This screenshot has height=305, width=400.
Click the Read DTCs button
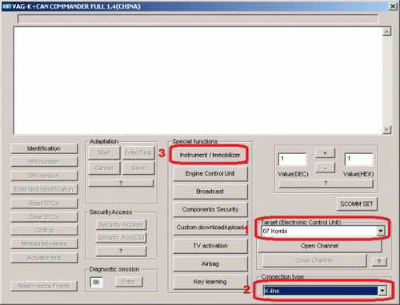pyautogui.click(x=44, y=203)
